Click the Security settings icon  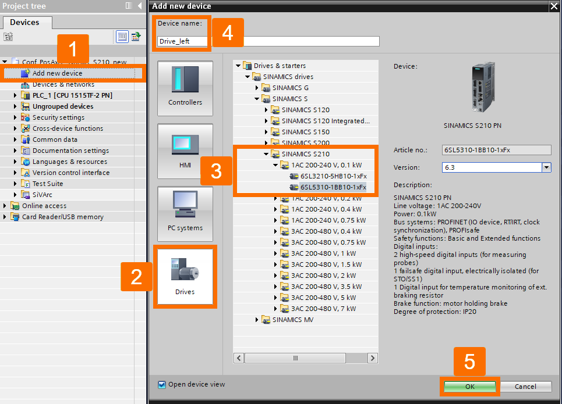point(26,117)
